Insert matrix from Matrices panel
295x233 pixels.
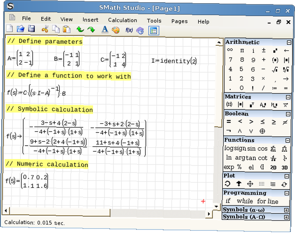coord(229,104)
